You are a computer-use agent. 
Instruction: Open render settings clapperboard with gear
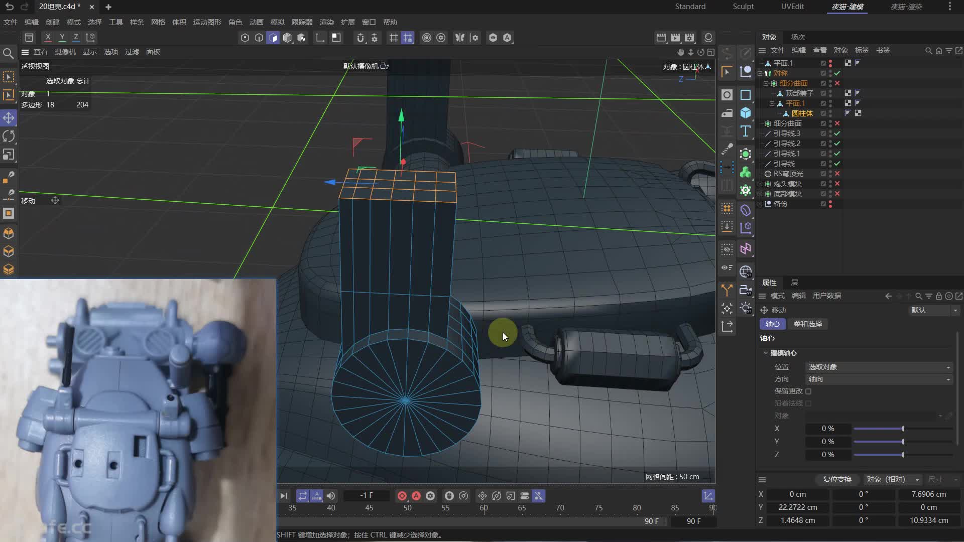point(689,38)
